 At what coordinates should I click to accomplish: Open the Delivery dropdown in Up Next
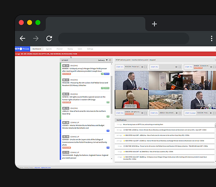(x=101, y=60)
